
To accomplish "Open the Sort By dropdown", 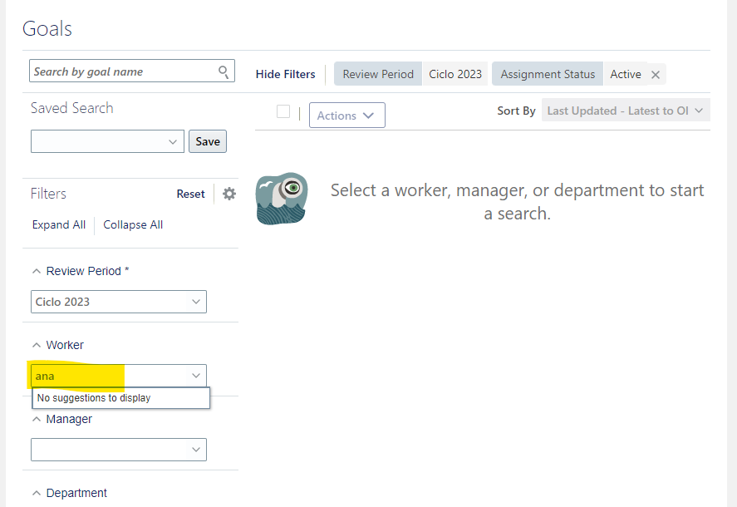I will 625,110.
